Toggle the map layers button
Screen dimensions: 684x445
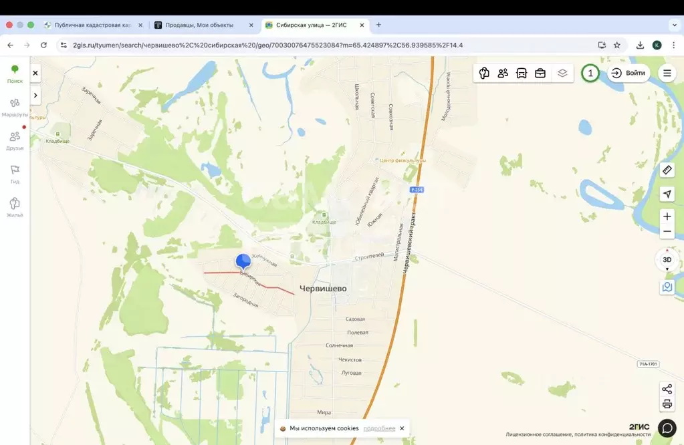tap(562, 73)
